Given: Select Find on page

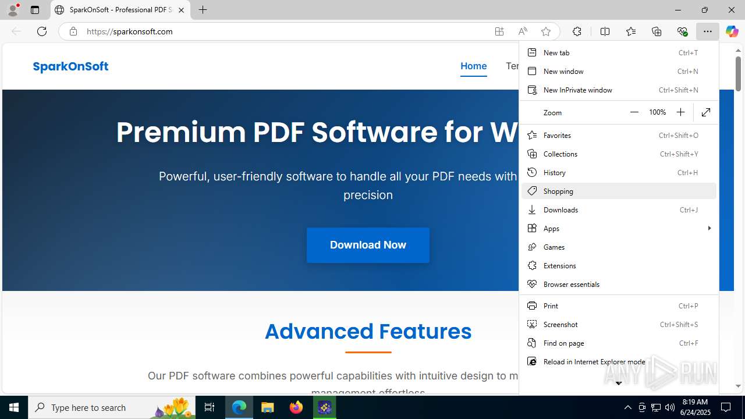Looking at the screenshot, I should [619, 343].
